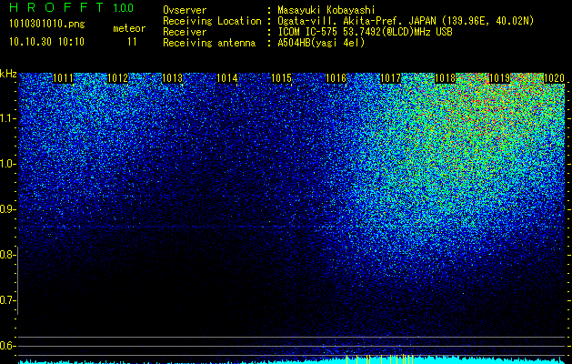The width and height of the screenshot is (572, 364).
Task: Click the HROFFT 1.0.0 title text
Action: click(x=72, y=7)
